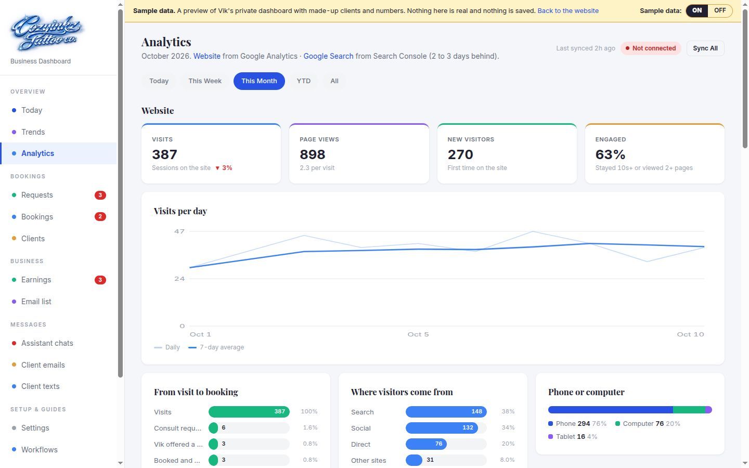Open the Google Search link
749x468 pixels.
pyautogui.click(x=328, y=56)
